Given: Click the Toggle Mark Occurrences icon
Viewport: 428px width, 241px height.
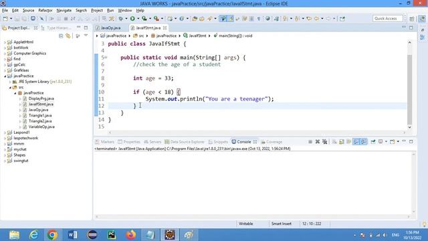Looking at the screenshot, I should coord(231,19).
